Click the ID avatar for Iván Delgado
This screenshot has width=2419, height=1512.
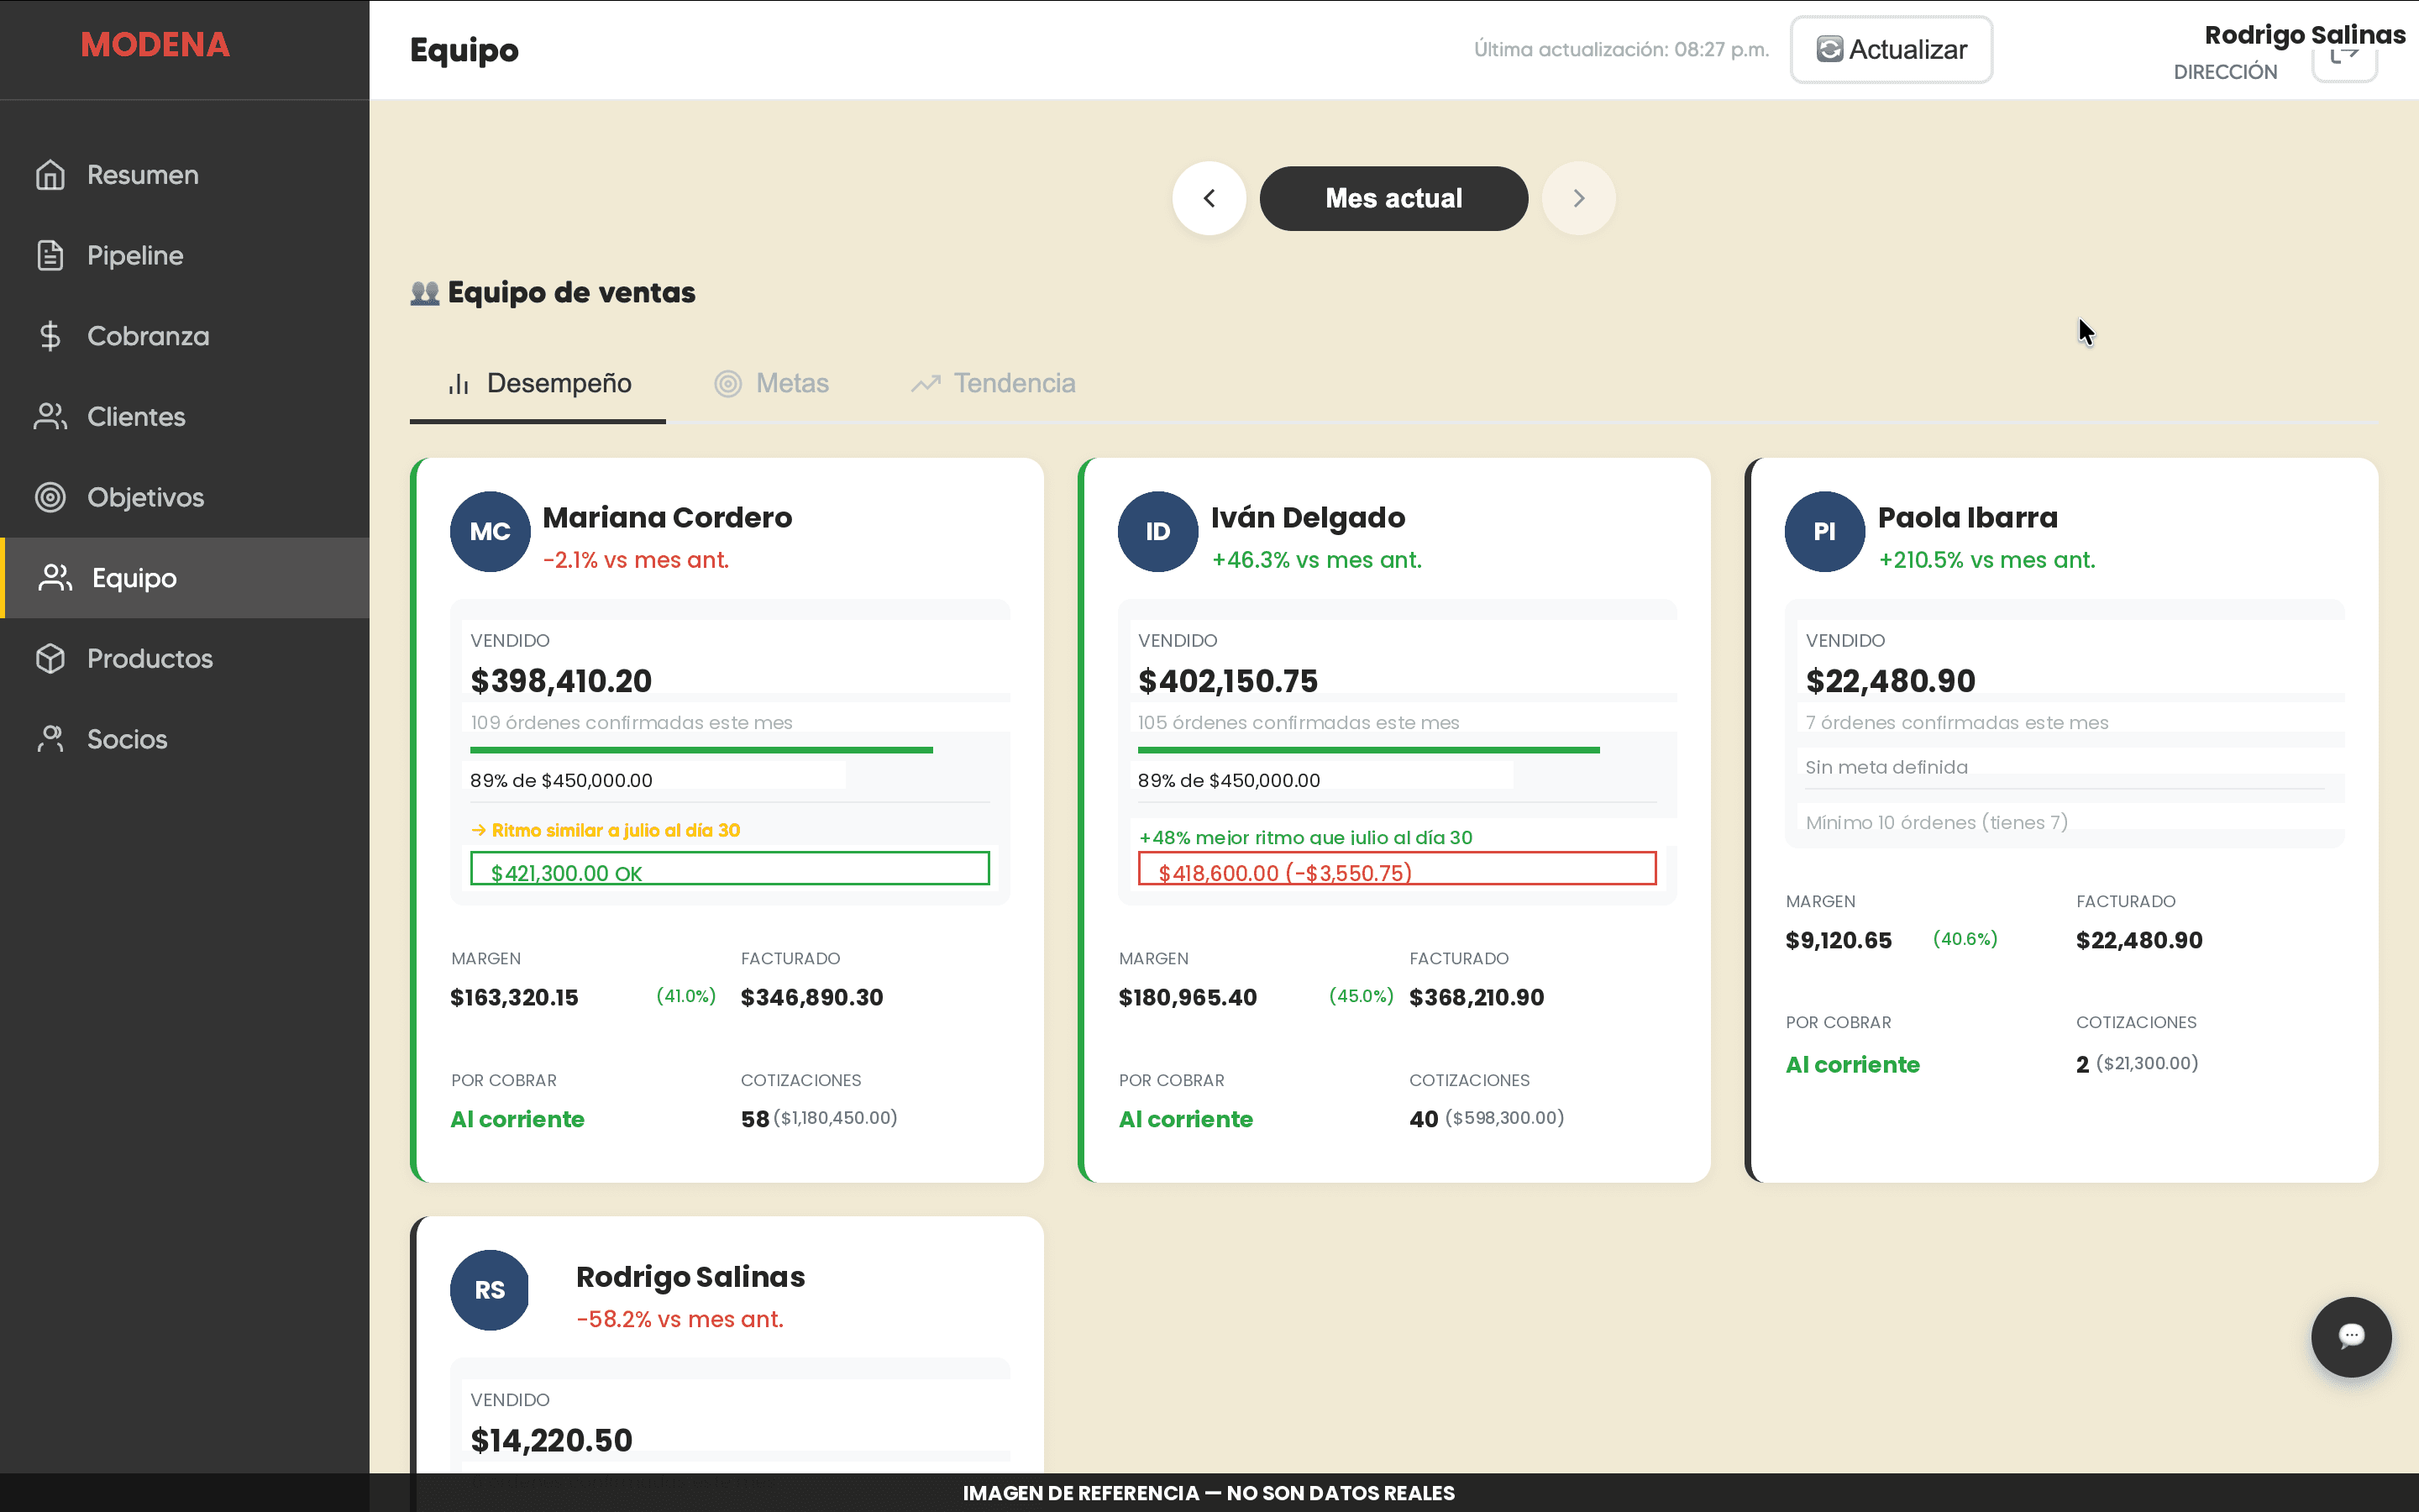pyautogui.click(x=1157, y=532)
